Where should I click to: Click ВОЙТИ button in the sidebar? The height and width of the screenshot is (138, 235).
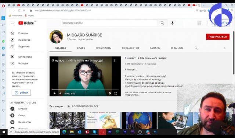point(21,92)
